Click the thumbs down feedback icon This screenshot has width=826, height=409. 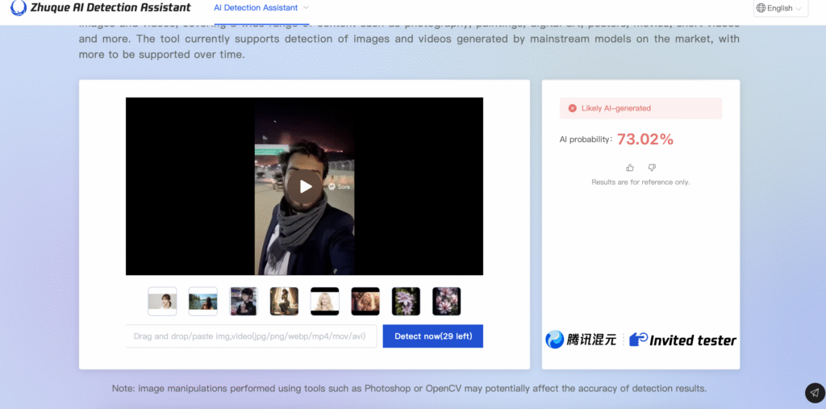tap(652, 168)
